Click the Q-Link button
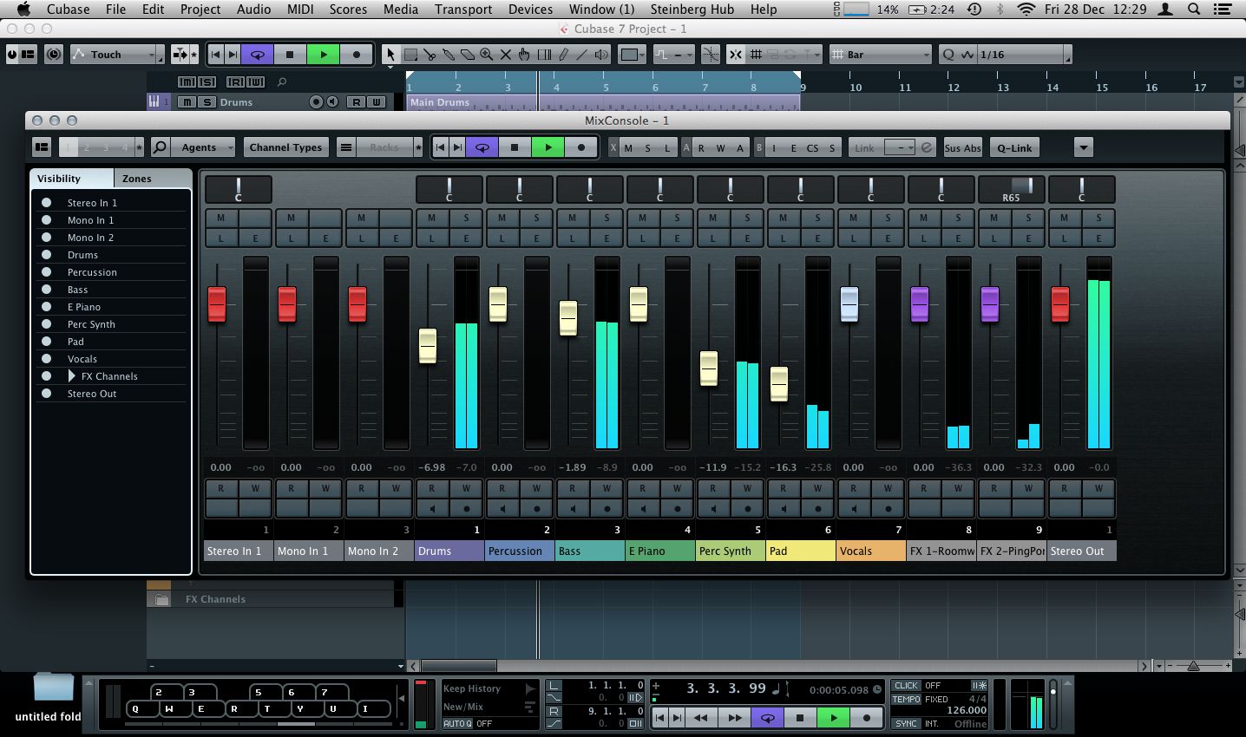 [1014, 147]
